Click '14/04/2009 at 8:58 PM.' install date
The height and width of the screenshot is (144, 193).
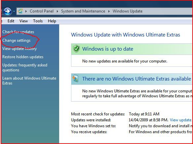pyautogui.click(x=148, y=120)
